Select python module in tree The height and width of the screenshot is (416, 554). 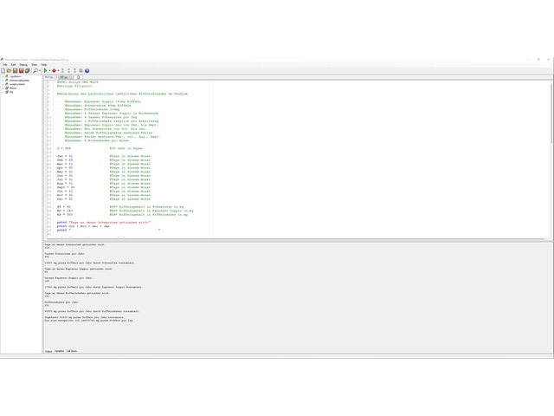point(16,76)
